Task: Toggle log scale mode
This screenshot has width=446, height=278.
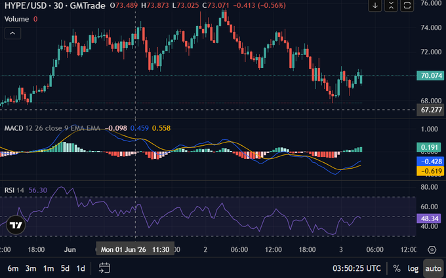Action: coord(413,268)
